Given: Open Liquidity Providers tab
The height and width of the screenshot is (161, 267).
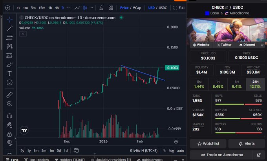Looking at the screenshot, I should click(x=111, y=159).
